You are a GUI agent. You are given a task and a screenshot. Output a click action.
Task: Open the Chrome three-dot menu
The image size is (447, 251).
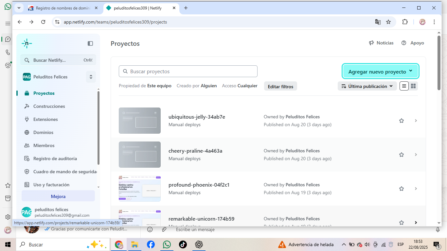click(x=434, y=22)
